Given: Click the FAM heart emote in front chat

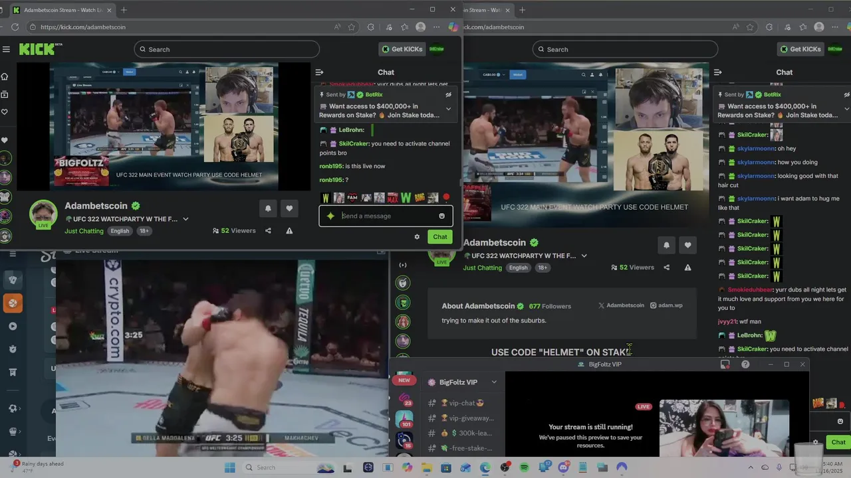Looking at the screenshot, I should point(352,198).
